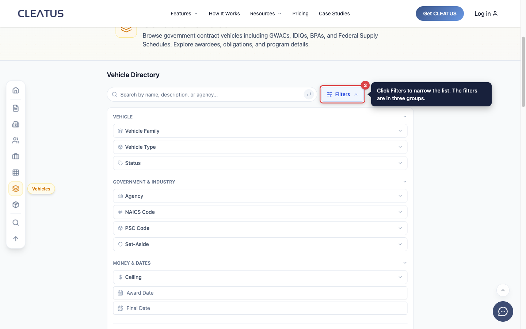Image resolution: width=526 pixels, height=329 pixels.
Task: Open the home icon in sidebar
Action: coord(16,90)
